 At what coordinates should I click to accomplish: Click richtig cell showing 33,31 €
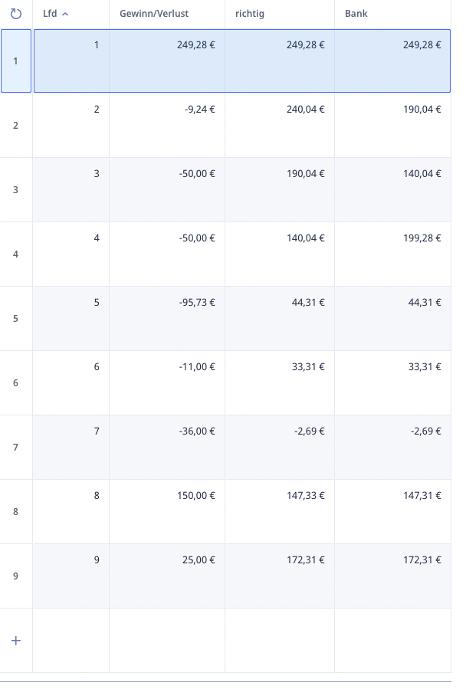[280, 382]
